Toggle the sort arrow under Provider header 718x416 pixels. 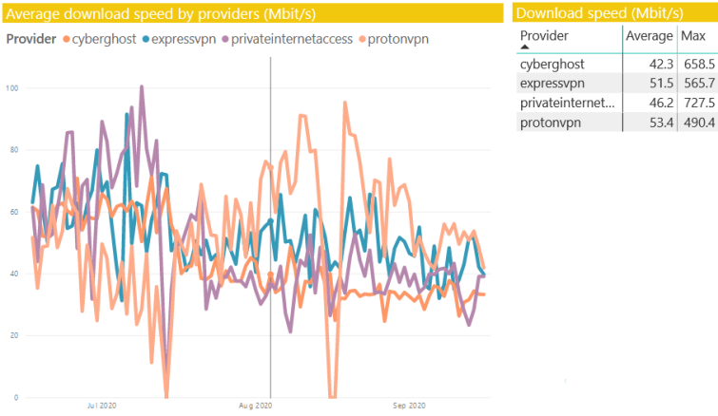pyautogui.click(x=526, y=47)
